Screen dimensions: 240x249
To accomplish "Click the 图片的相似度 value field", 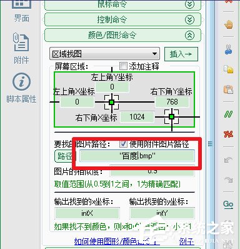I will (x=152, y=171).
